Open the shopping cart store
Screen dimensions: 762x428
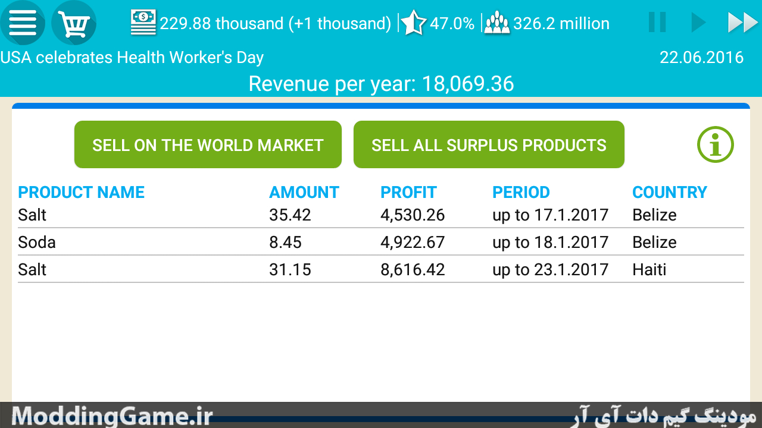[x=74, y=23]
